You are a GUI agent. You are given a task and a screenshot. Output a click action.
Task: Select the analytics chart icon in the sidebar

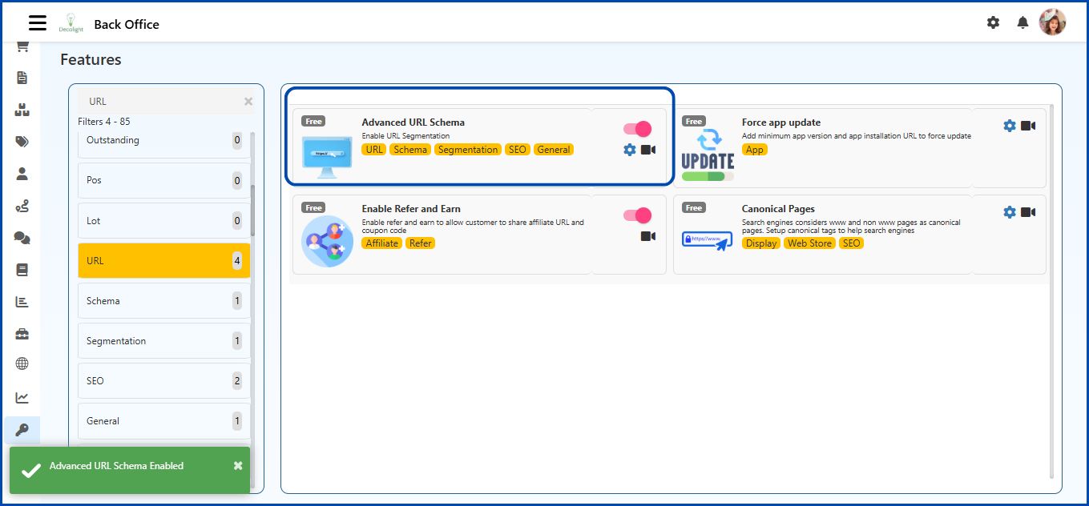point(22,397)
